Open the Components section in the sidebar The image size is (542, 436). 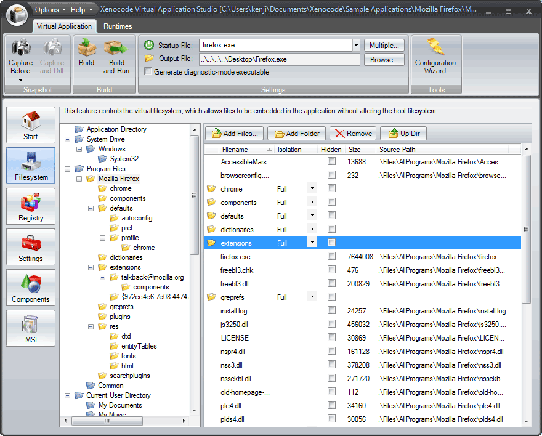(x=31, y=288)
